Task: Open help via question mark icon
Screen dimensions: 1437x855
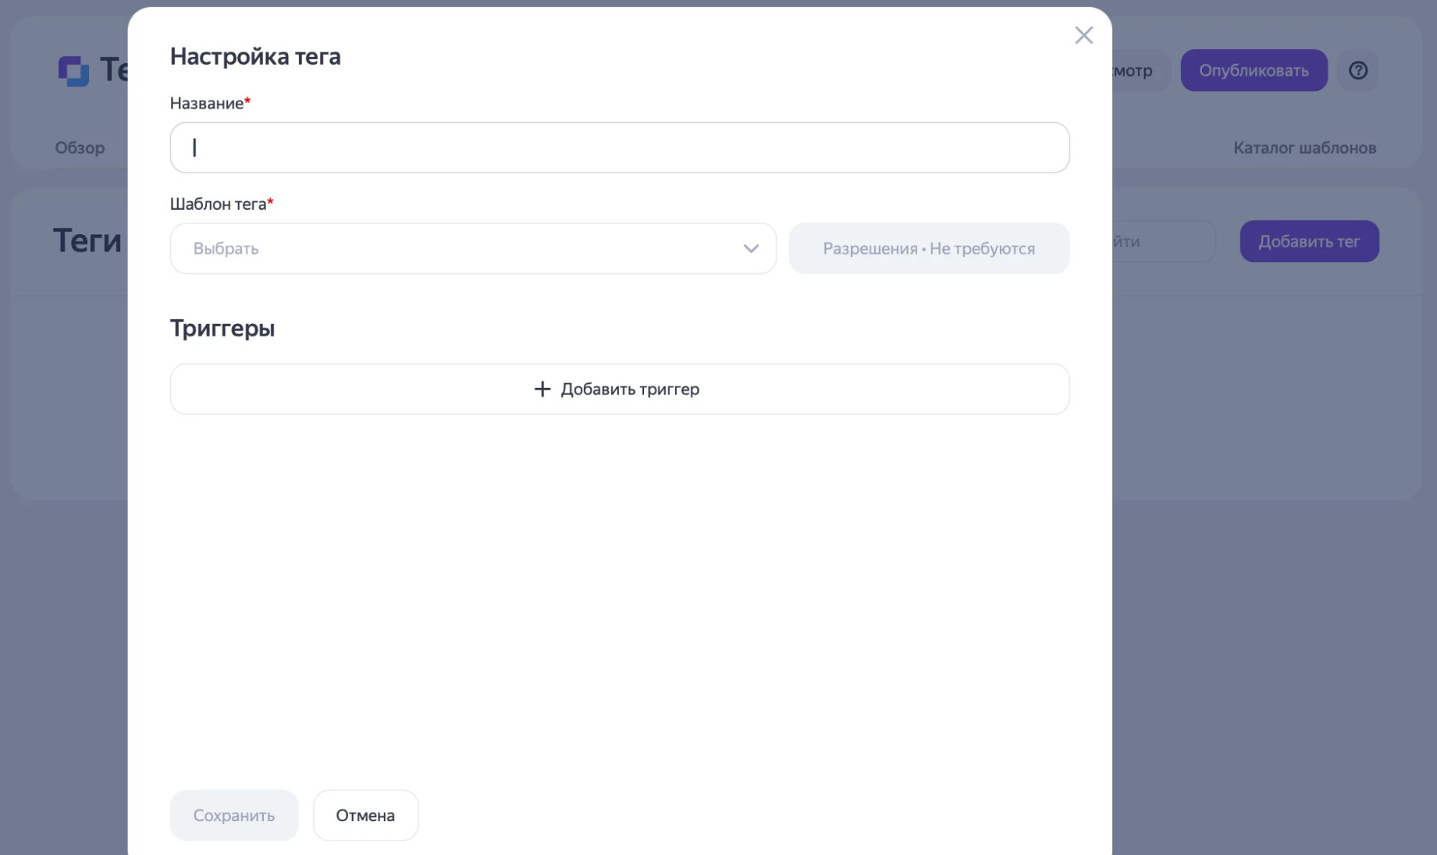Action: tap(1357, 70)
